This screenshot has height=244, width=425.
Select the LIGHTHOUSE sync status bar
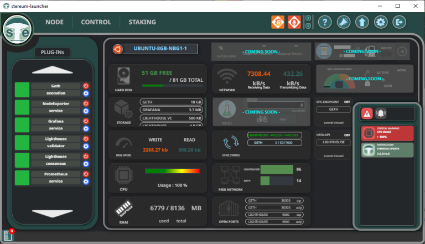[274, 135]
